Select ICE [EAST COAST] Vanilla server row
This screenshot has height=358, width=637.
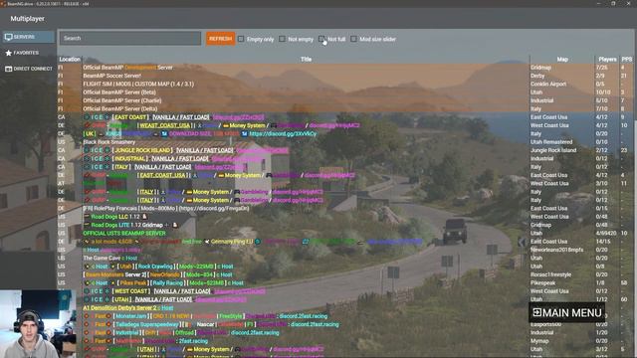click(x=345, y=117)
